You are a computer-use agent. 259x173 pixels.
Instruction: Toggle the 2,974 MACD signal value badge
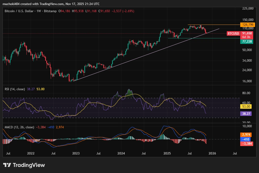pyautogui.click(x=246, y=135)
